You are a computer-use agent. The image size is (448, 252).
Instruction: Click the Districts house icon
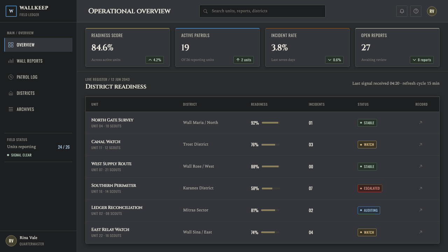(x=11, y=93)
